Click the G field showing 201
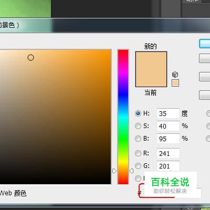Screen dimensions: 210x210 168,166
